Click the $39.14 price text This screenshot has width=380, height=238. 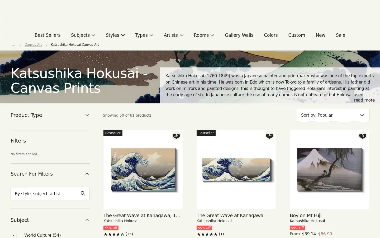[309, 234]
